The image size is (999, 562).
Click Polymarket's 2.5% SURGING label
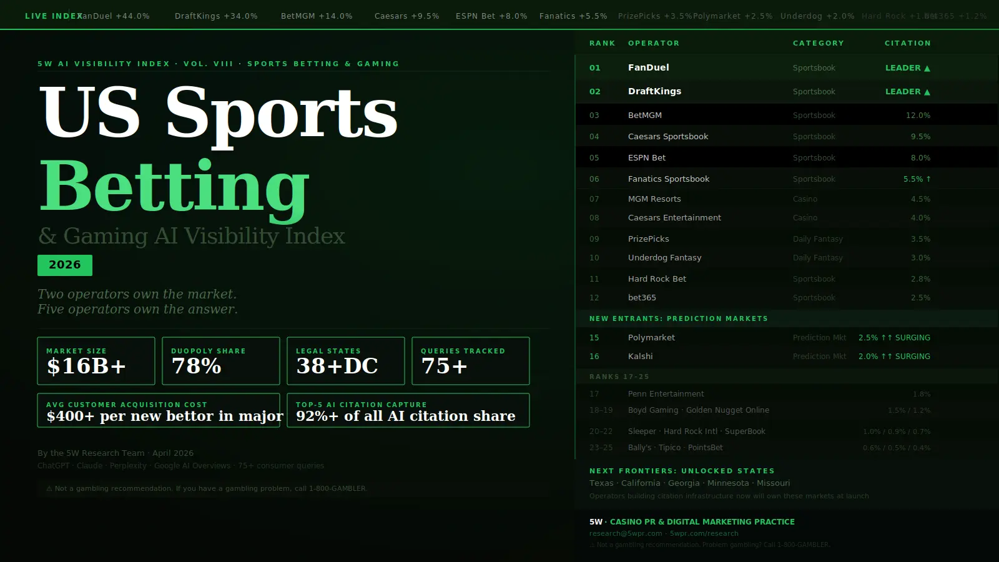(x=894, y=338)
